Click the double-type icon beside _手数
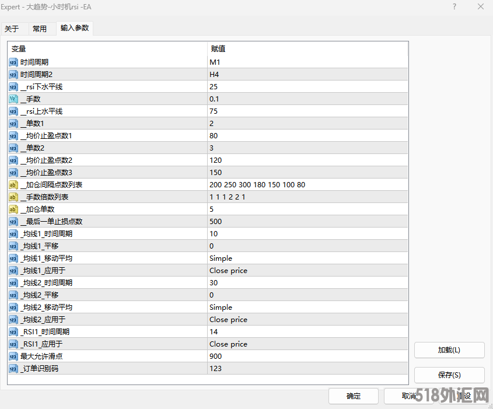Image resolution: width=493 pixels, height=409 pixels. point(13,99)
